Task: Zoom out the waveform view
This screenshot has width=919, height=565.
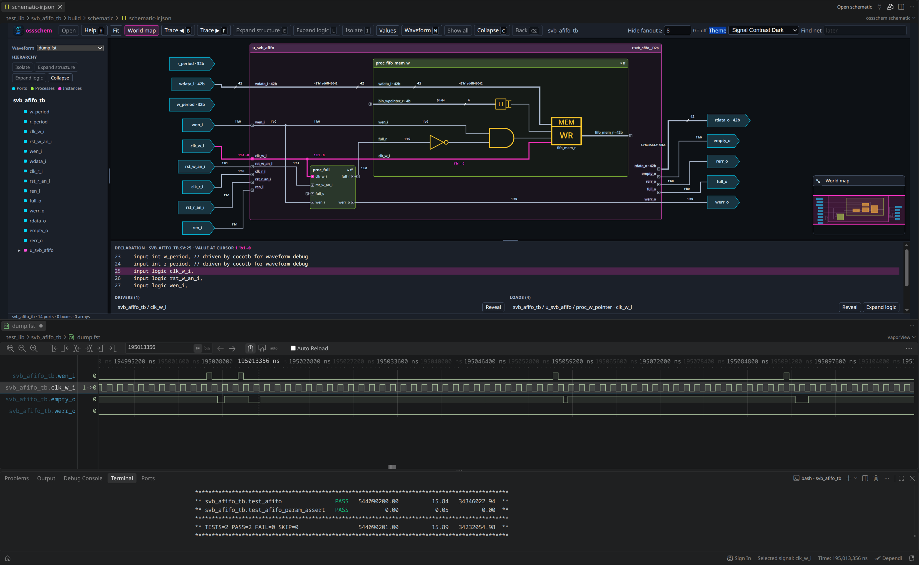Action: coord(22,348)
